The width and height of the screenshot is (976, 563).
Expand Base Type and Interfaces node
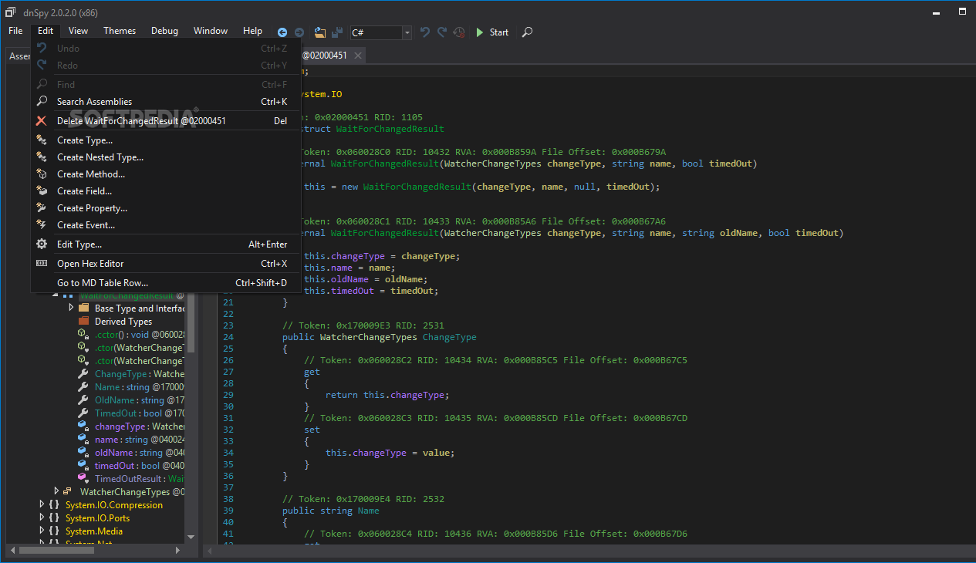point(71,308)
